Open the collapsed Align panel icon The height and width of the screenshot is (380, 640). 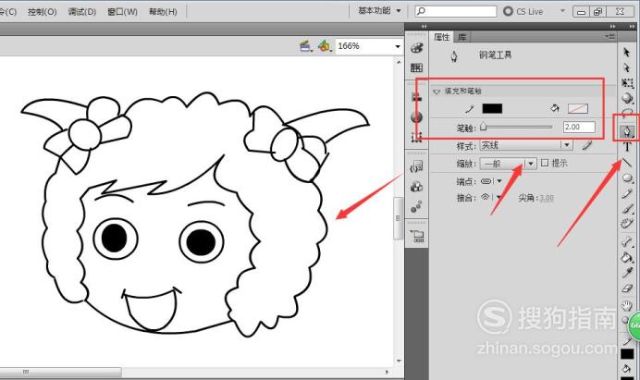point(417,97)
